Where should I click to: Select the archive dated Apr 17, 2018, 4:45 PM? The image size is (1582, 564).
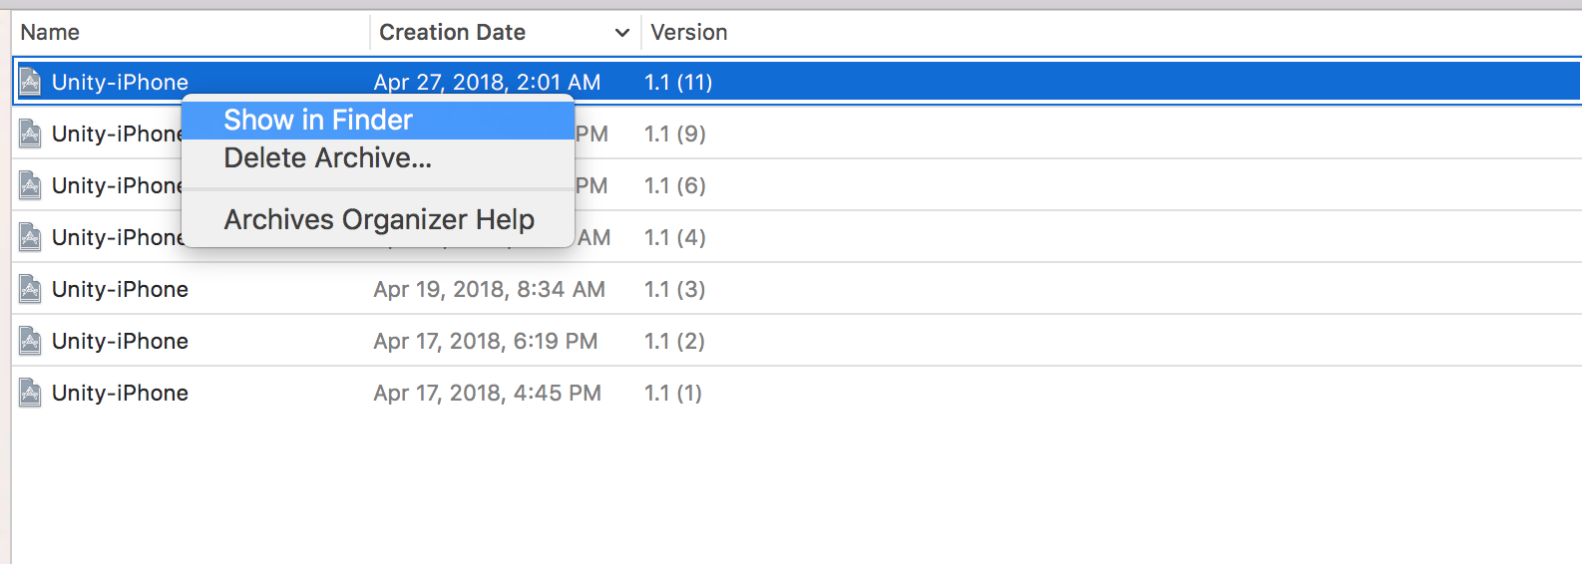point(487,393)
